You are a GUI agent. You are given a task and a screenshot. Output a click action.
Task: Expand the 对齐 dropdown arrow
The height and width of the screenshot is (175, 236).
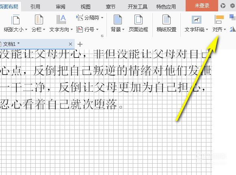225,29
